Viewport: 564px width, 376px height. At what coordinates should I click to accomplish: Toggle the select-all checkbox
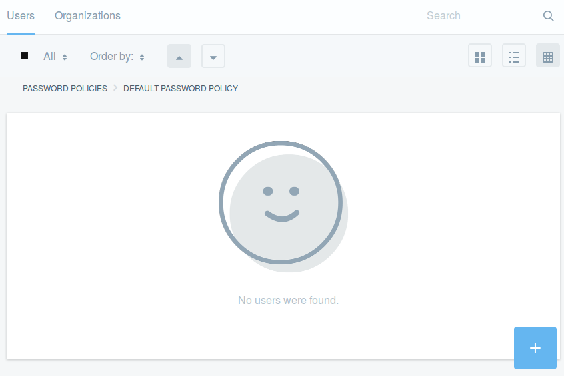[24, 56]
